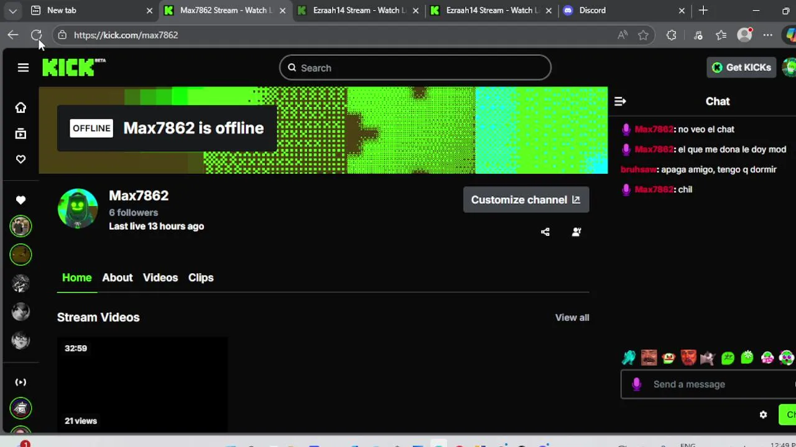
Task: Open the round grey offline channel avatar
Action: pyautogui.click(x=21, y=312)
